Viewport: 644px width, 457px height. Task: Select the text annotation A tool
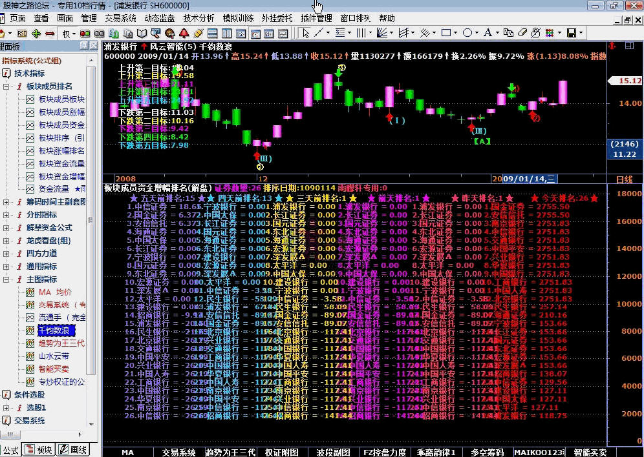coord(488,33)
